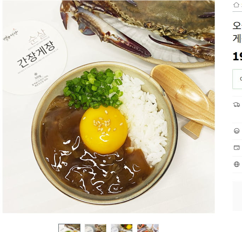Select the first product thumbnail
Screen dimensions: 242x232
69,228
